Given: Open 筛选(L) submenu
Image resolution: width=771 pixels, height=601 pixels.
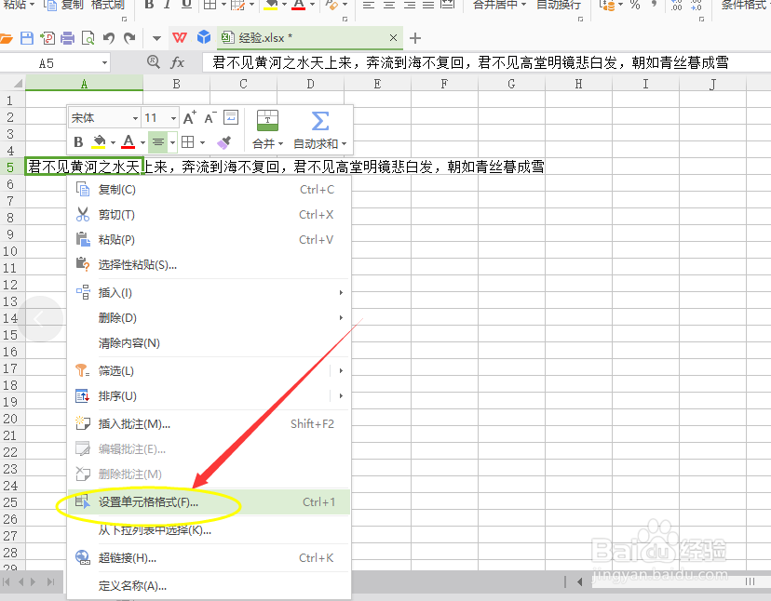Looking at the screenshot, I should pos(209,371).
